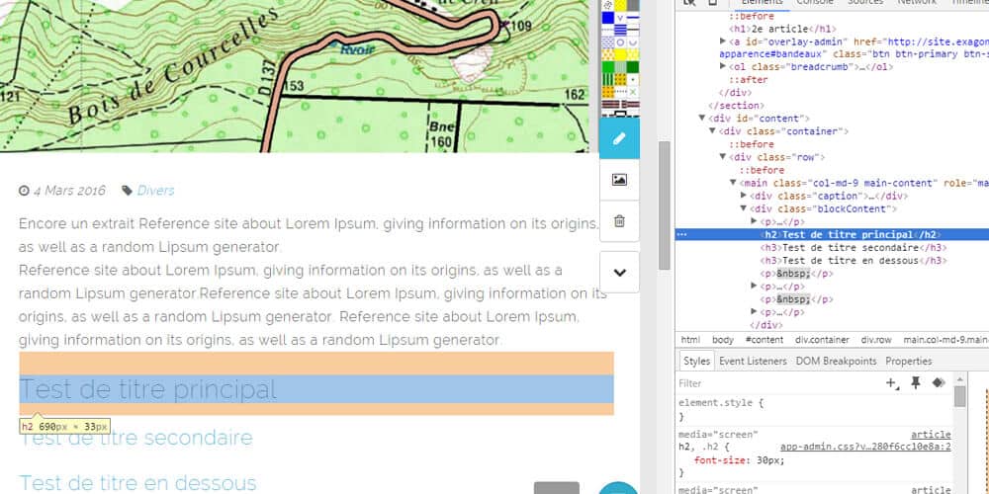Click the page vertical scrollbar thumb
Screen dimensions: 989x494
665,205
